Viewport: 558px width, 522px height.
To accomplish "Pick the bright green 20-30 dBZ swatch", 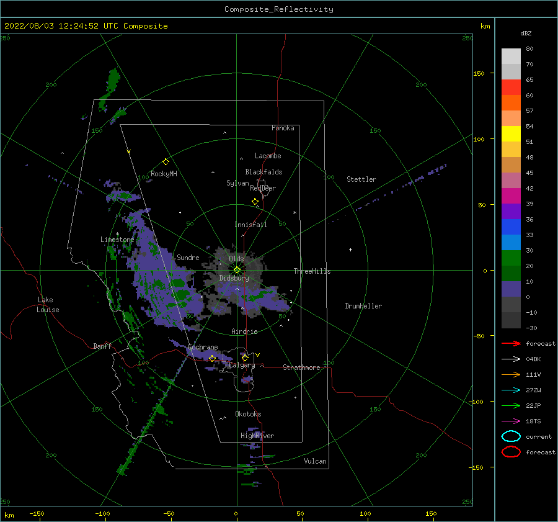I will (511, 258).
